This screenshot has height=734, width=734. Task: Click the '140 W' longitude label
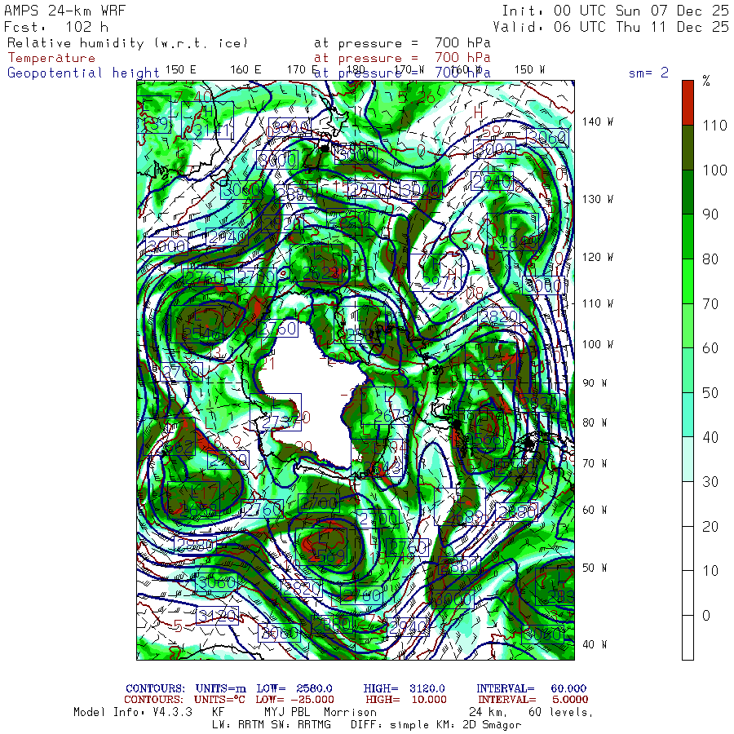coord(598,122)
